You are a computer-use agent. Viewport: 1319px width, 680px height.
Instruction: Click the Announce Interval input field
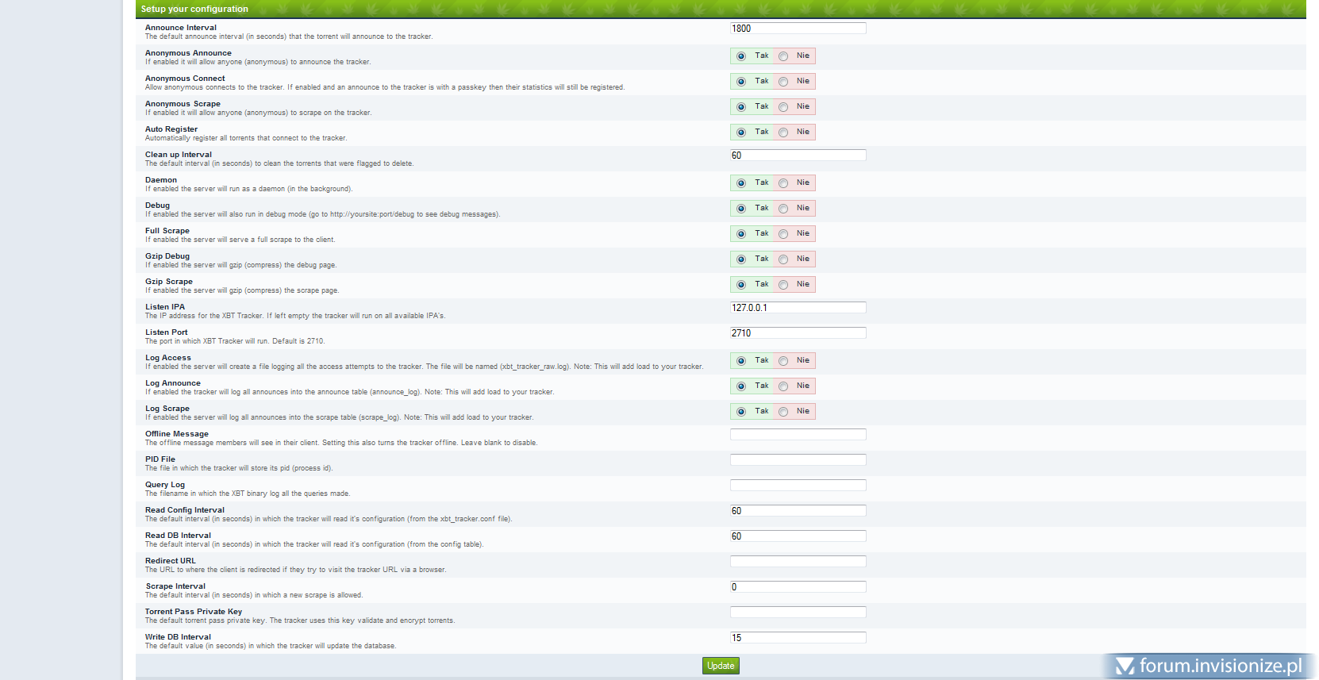(x=798, y=29)
